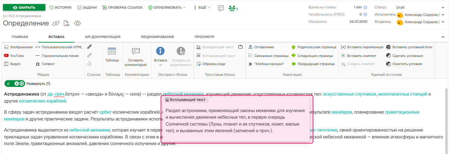Follow the др.-греч. link

pos(56,94)
